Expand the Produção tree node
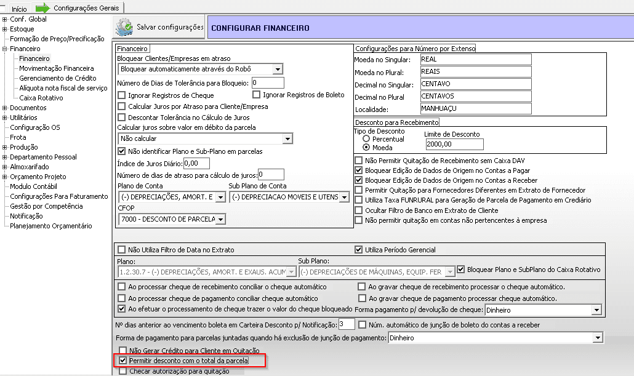 click(x=4, y=147)
